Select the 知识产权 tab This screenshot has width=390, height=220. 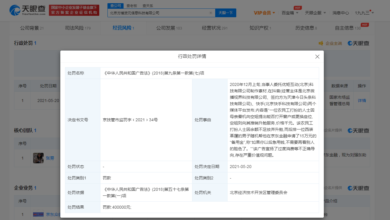click(x=260, y=28)
